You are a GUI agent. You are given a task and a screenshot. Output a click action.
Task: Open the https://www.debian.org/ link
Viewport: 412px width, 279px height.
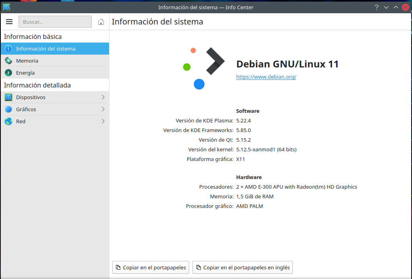pos(266,77)
